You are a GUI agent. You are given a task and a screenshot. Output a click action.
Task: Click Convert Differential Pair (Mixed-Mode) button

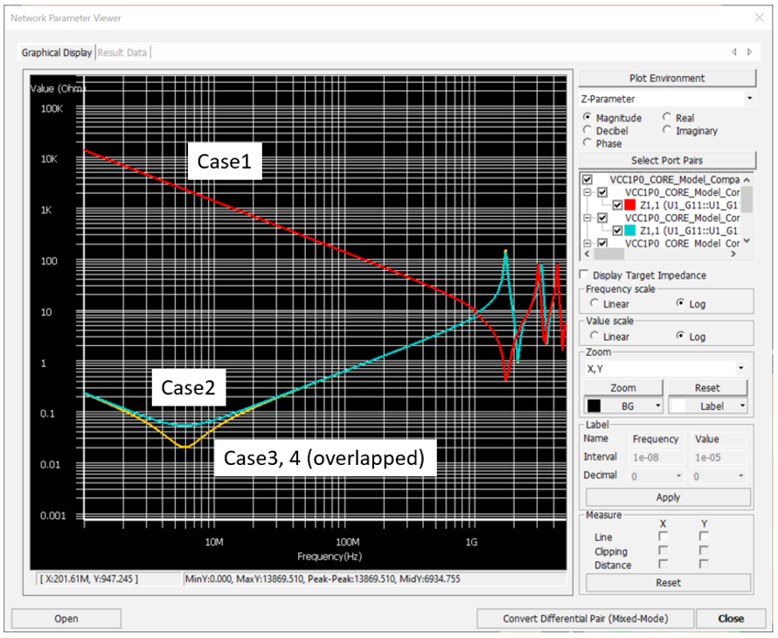(585, 618)
